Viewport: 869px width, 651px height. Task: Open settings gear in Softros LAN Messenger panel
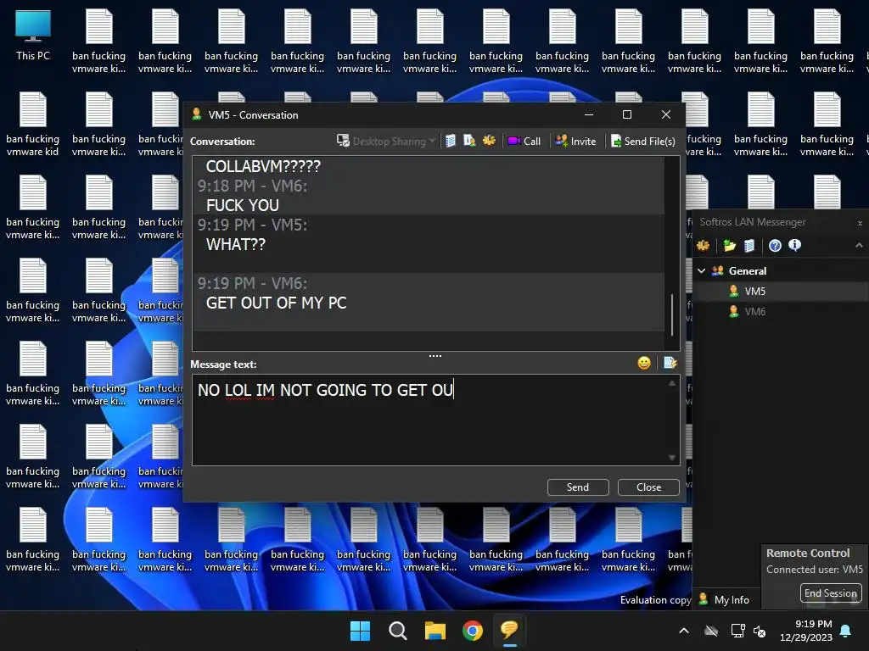coord(704,245)
